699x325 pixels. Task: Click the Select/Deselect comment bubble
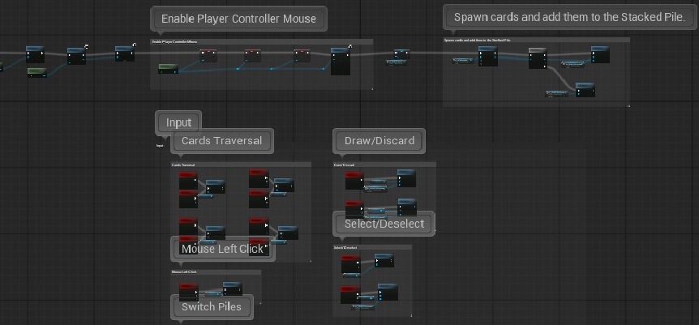coord(384,224)
